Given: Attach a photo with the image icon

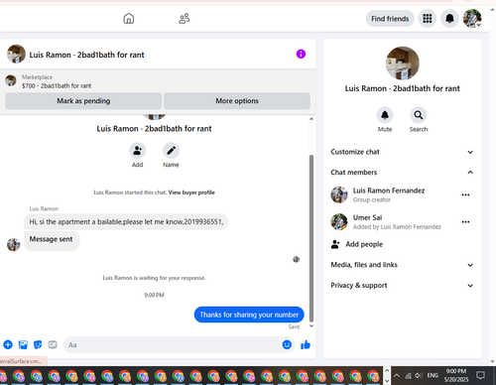Looking at the screenshot, I should click(23, 344).
